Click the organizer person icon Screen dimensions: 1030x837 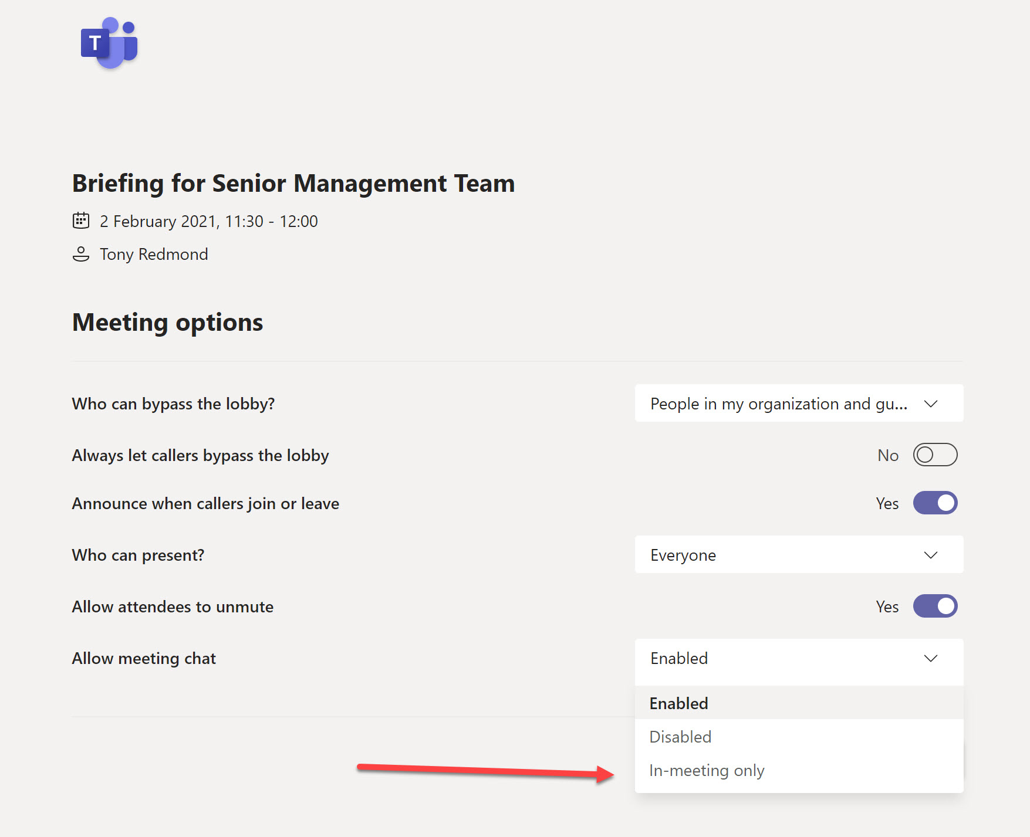(x=81, y=254)
